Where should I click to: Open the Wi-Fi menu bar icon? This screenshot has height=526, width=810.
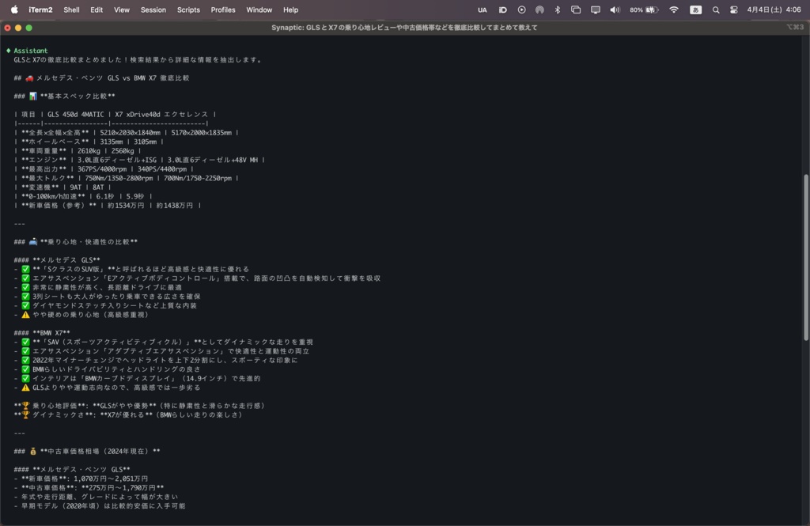coord(675,10)
